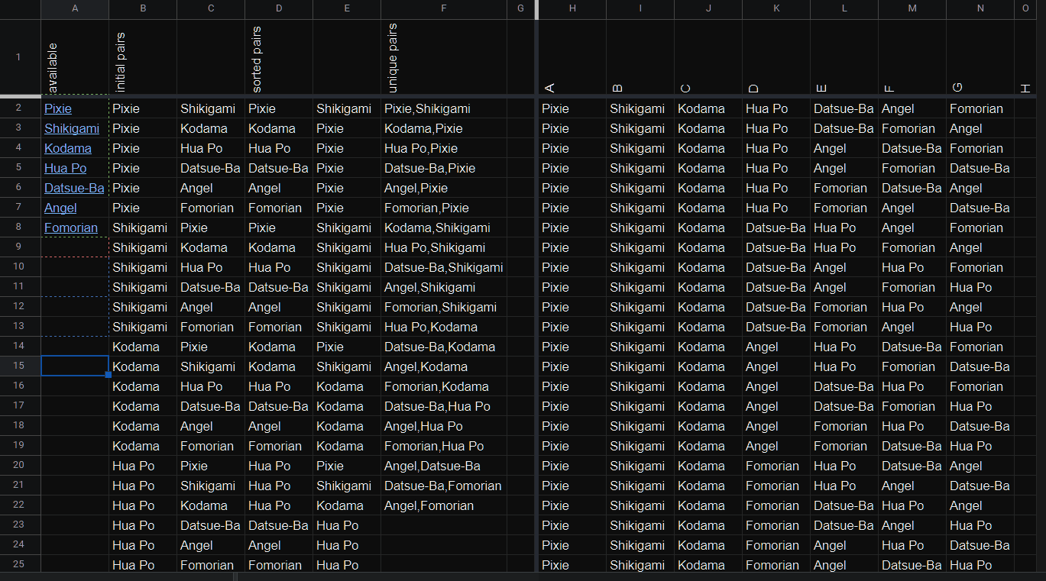Select the 'Hua Po,Shikigami' cell

point(444,247)
